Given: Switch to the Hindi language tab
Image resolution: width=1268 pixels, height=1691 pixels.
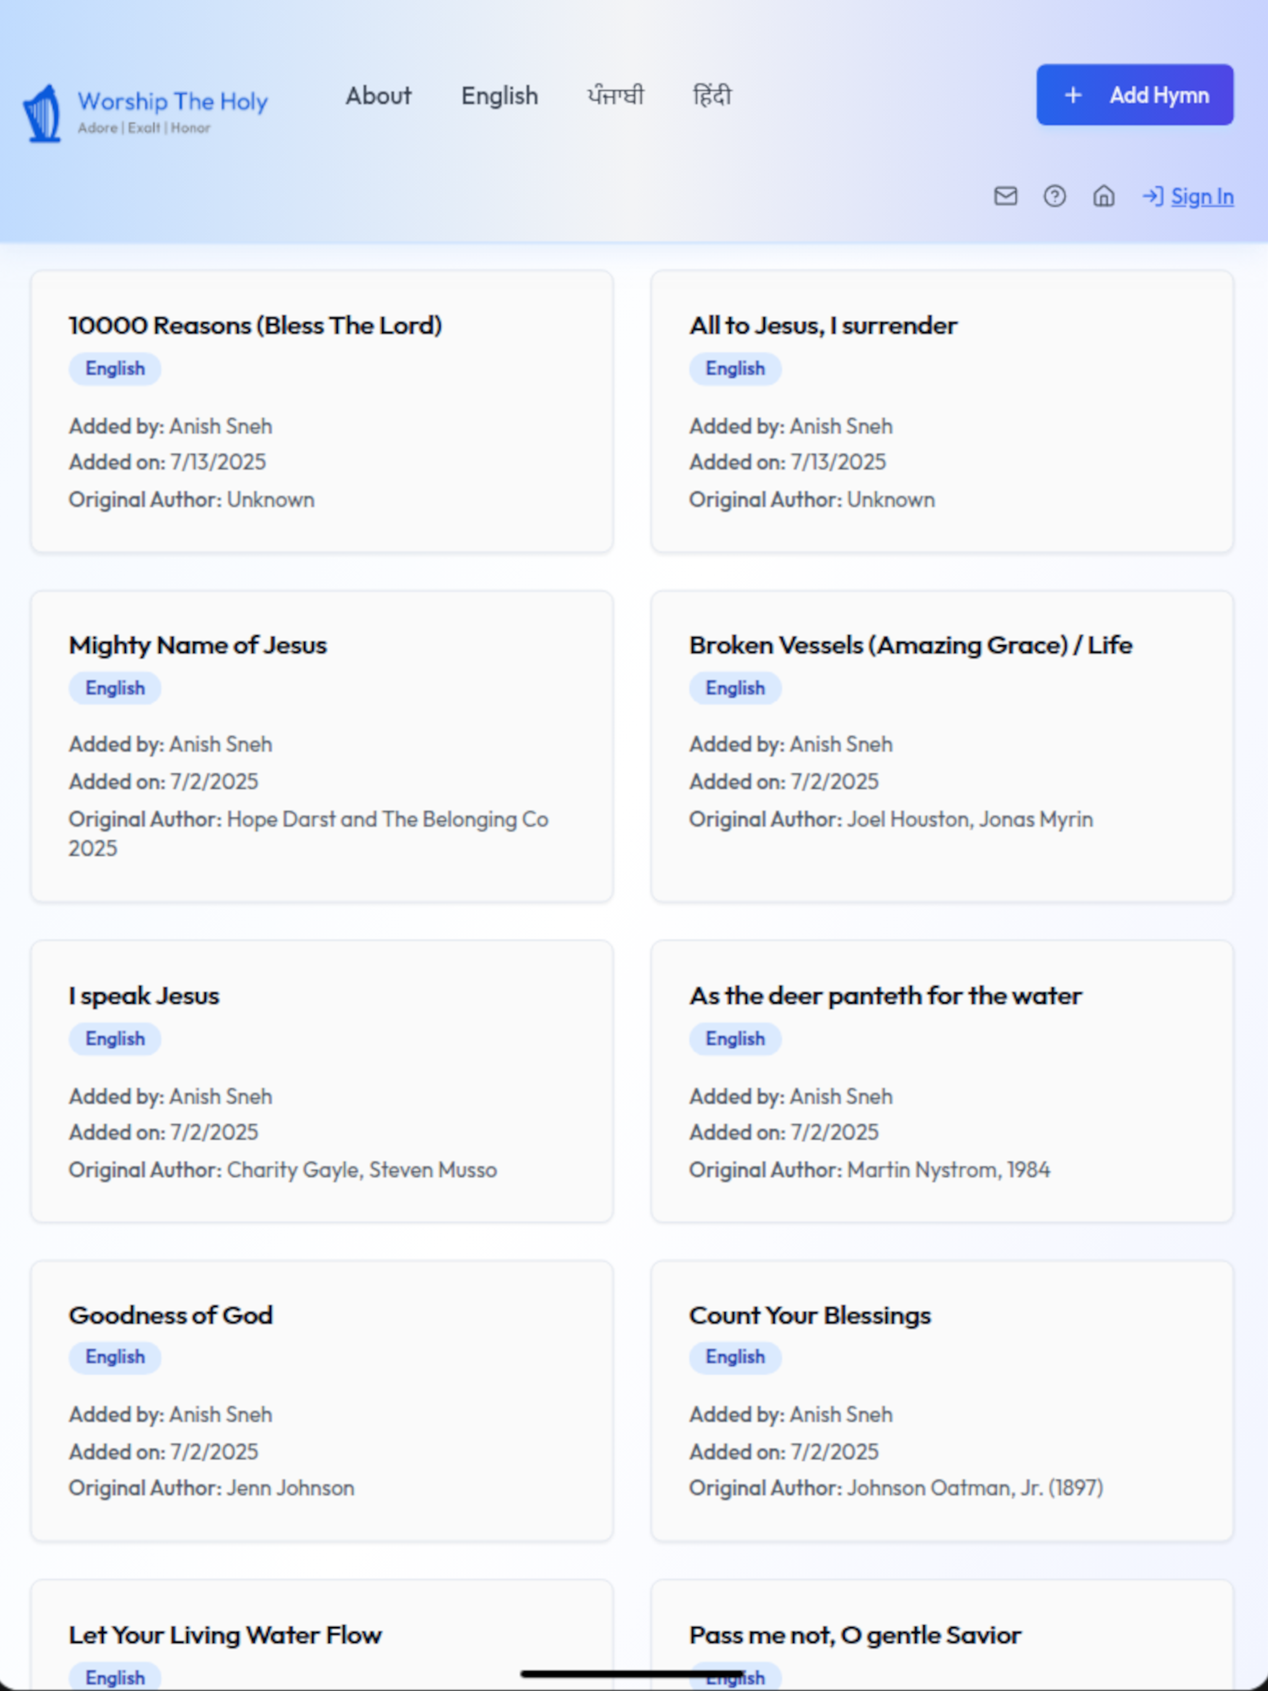Looking at the screenshot, I should pyautogui.click(x=711, y=96).
